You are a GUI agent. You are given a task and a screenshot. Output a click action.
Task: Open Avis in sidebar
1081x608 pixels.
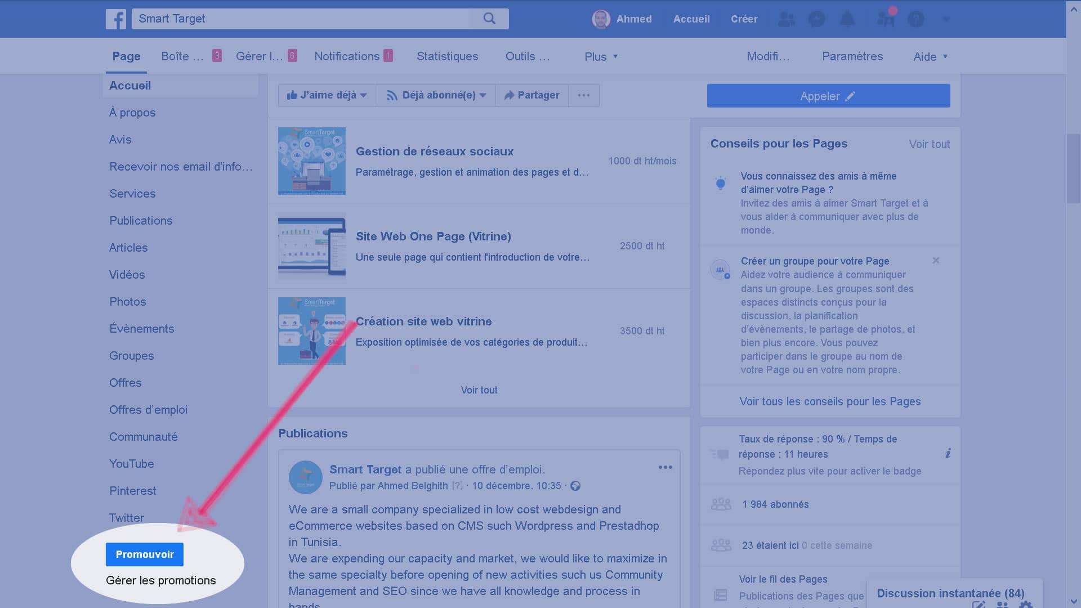pyautogui.click(x=120, y=140)
